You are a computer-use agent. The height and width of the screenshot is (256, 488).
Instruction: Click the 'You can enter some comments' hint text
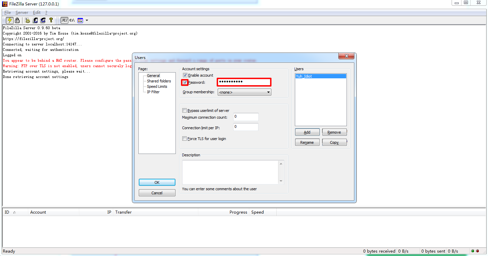[x=219, y=189]
